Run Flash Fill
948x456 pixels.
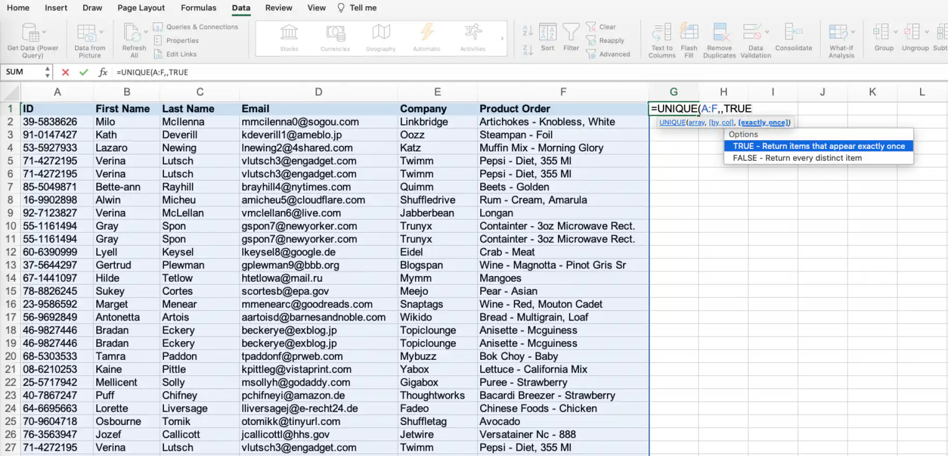pyautogui.click(x=689, y=40)
